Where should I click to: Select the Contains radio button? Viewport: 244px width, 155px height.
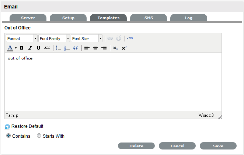8,136
